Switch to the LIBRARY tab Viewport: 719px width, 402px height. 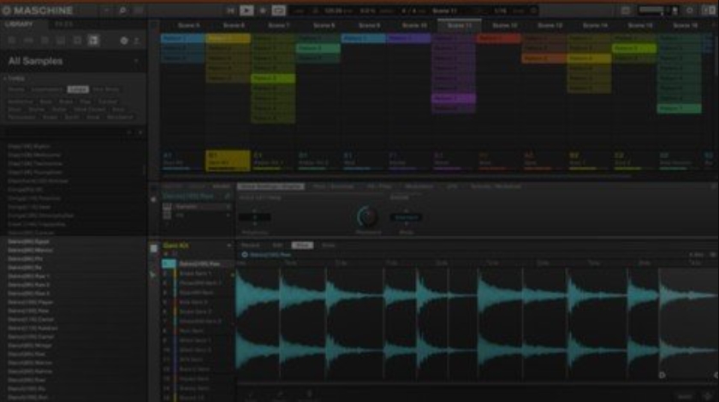(19, 24)
